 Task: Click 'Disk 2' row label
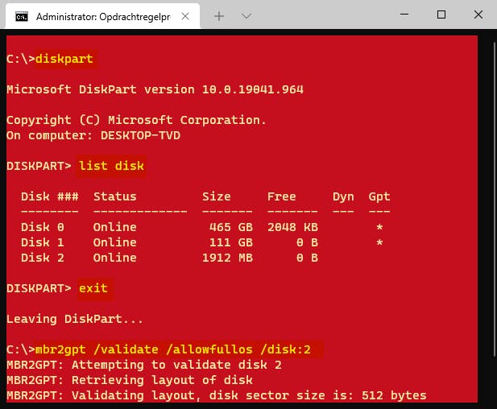(43, 258)
